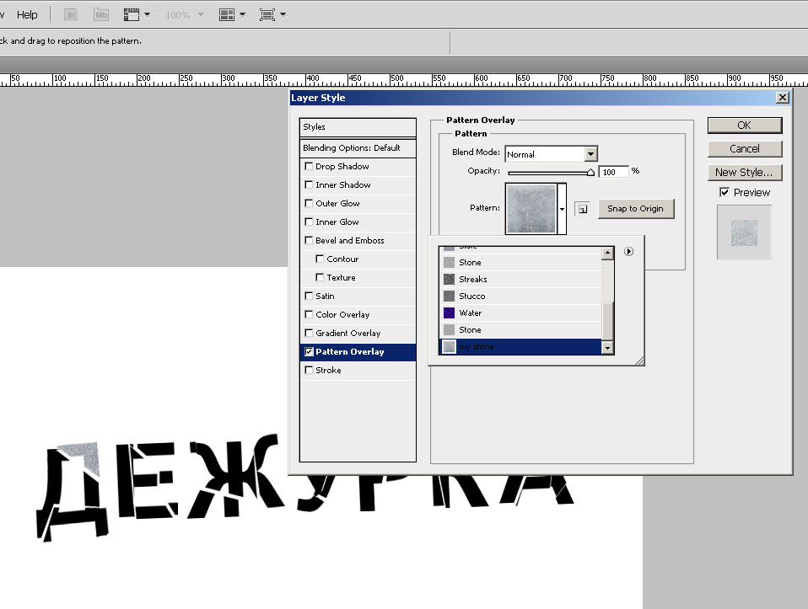Launch Adobe Bridge from the Br icon
Screen dimensions: 808x609
(71, 15)
